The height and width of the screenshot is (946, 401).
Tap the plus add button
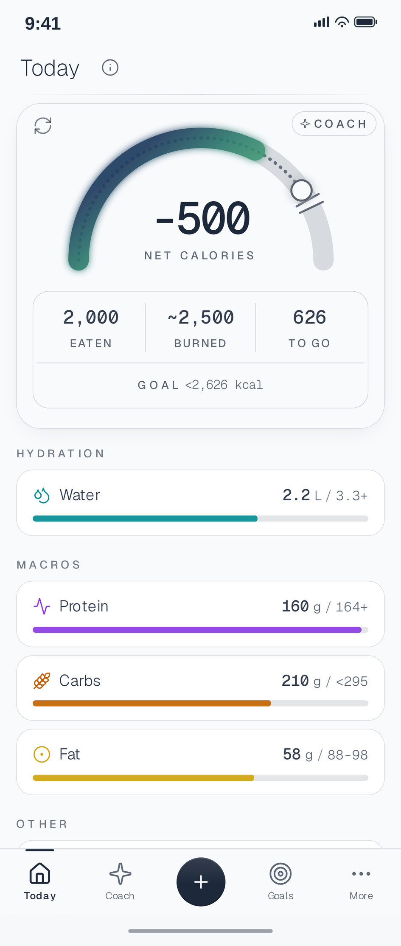pyautogui.click(x=201, y=882)
